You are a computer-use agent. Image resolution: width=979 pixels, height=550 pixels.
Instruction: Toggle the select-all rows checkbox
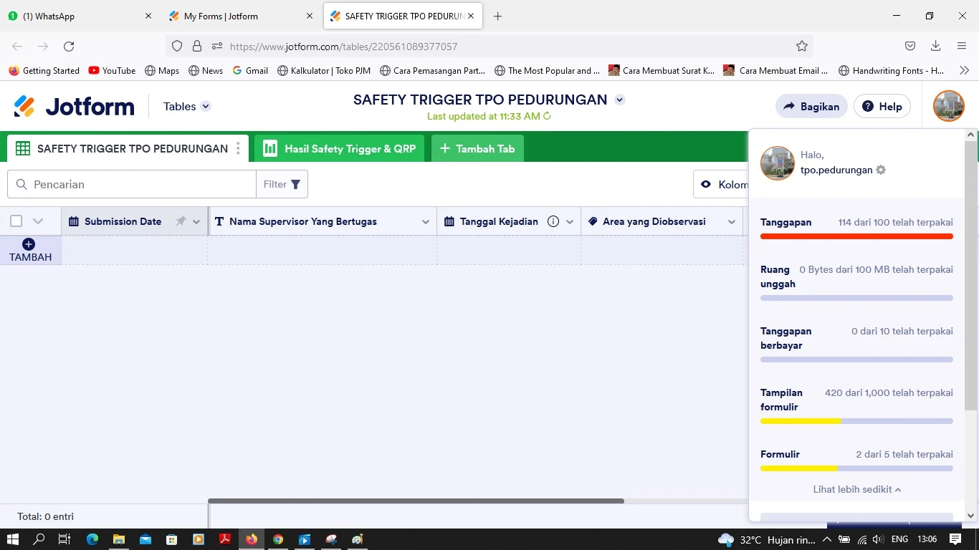(16, 221)
